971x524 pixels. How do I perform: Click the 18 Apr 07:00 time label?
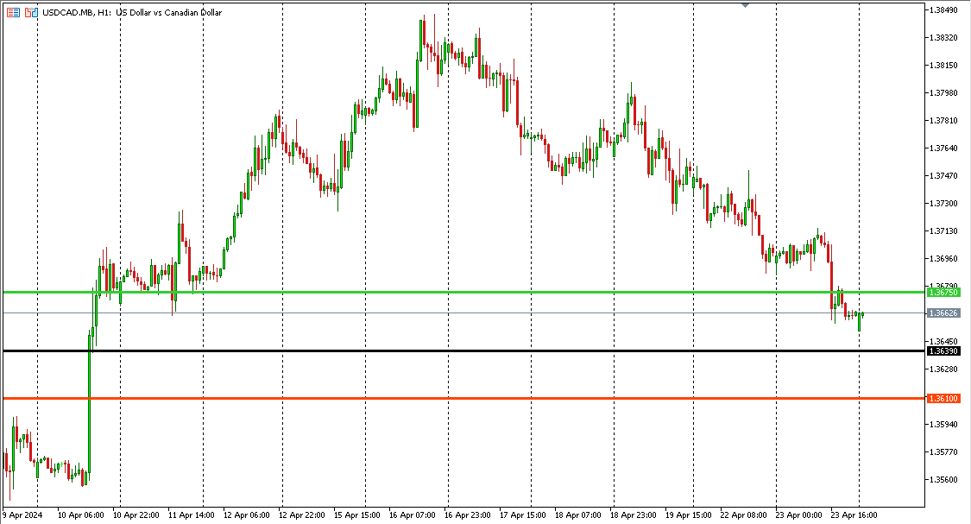point(577,515)
